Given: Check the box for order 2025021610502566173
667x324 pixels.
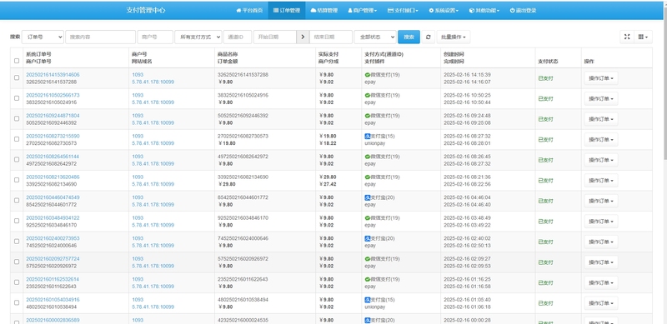Looking at the screenshot, I should pos(17,98).
